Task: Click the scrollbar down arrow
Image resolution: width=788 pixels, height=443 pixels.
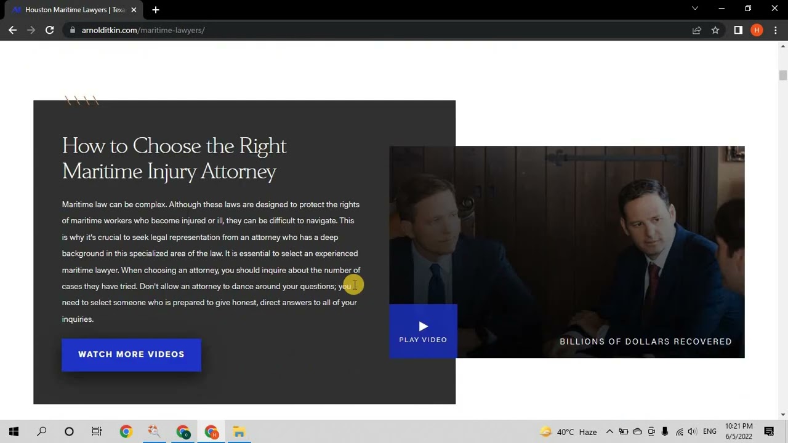Action: coord(782,415)
